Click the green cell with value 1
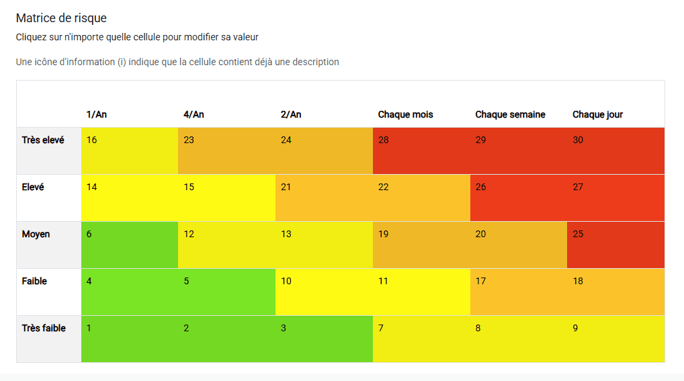Image resolution: width=684 pixels, height=381 pixels. pyautogui.click(x=130, y=339)
